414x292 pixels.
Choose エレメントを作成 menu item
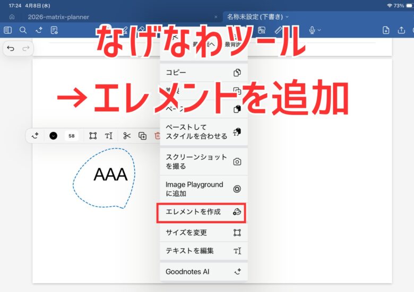[x=204, y=212]
